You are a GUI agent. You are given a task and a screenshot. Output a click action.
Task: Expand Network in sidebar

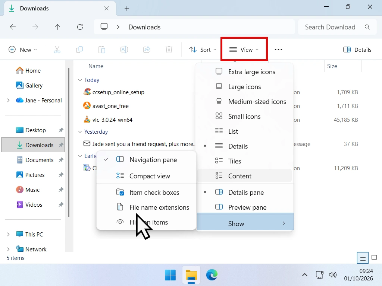pos(8,249)
